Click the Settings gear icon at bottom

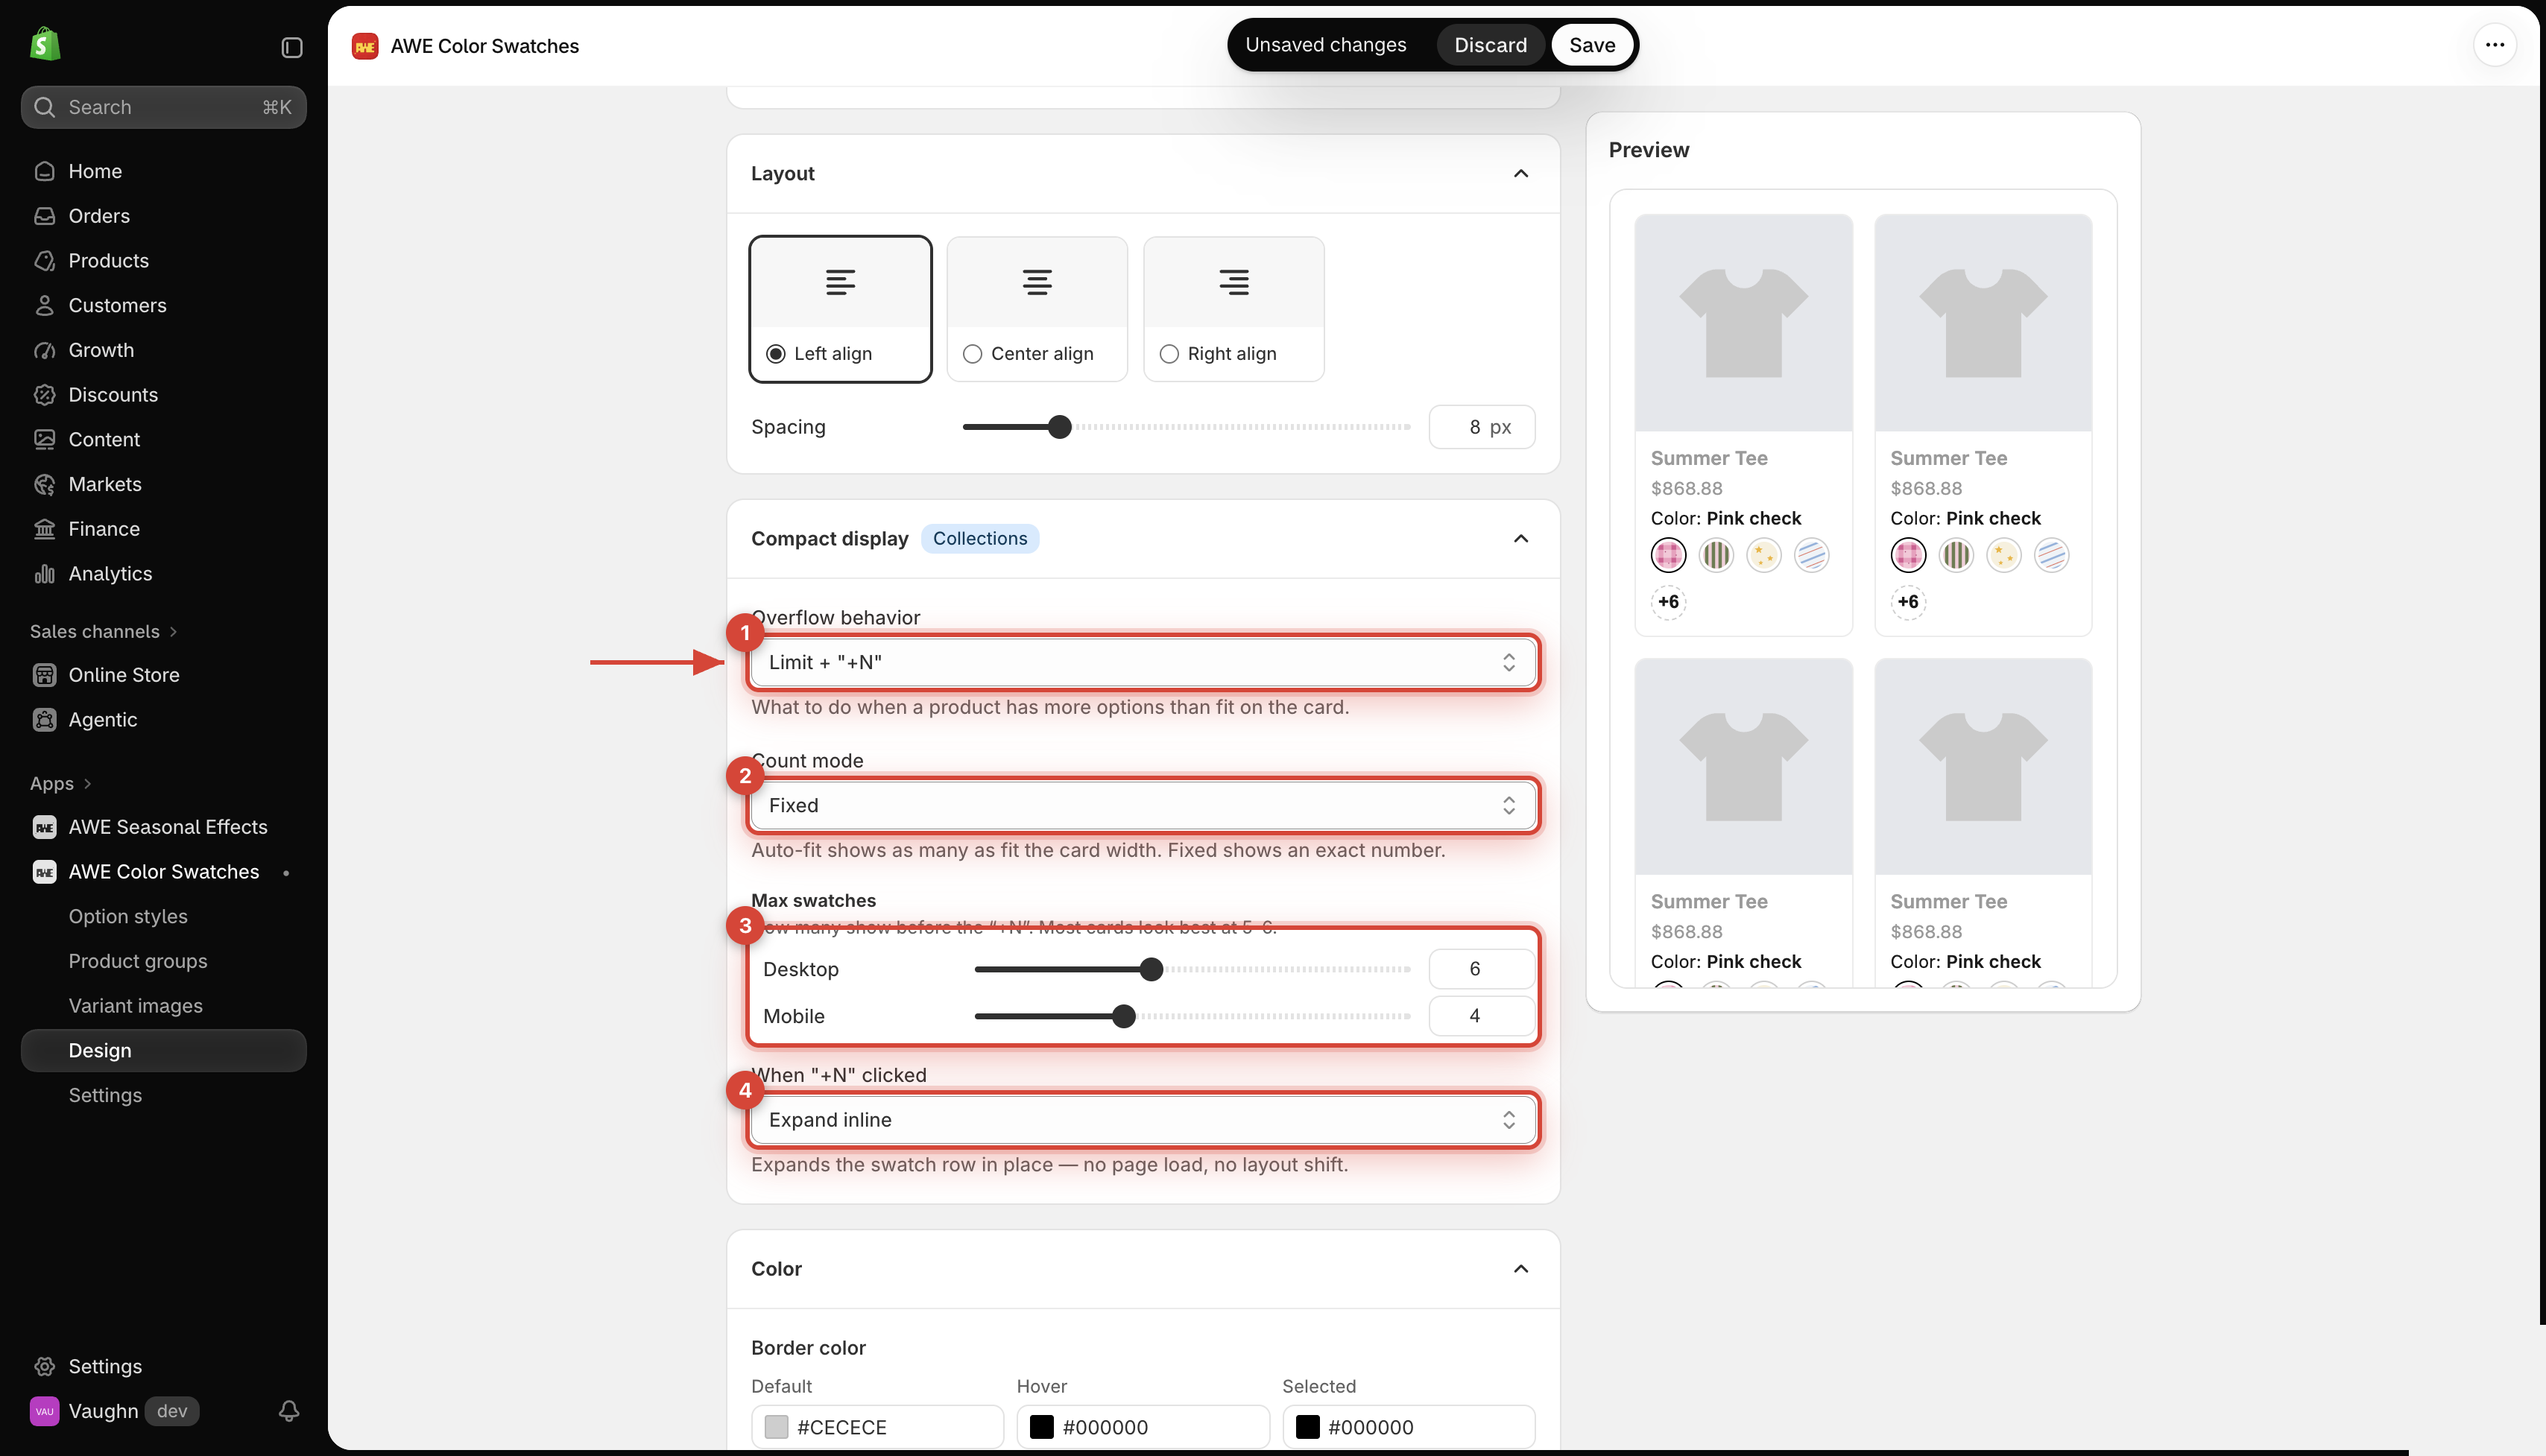tap(44, 1366)
